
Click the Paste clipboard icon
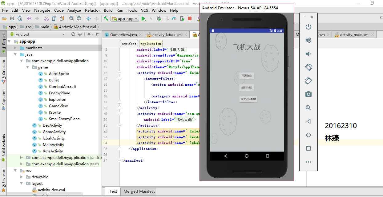(62, 18)
